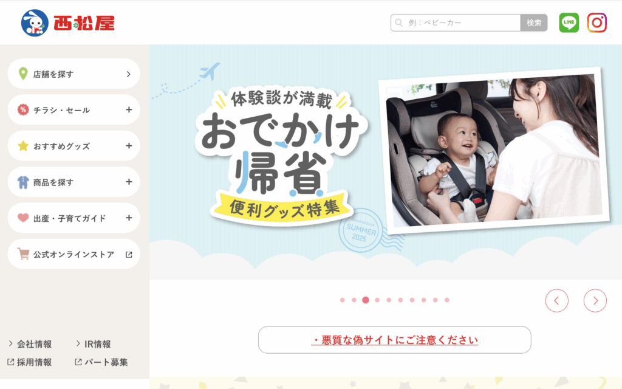Expand the チラシ・セール menu plus sign
Screen dimensions: 622x389
pyautogui.click(x=129, y=109)
